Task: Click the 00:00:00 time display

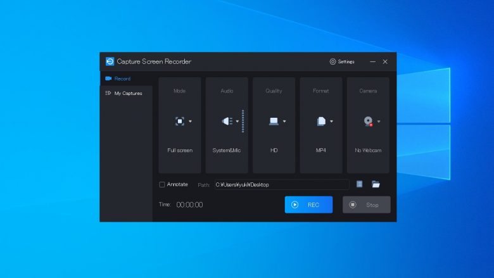Action: coord(189,205)
